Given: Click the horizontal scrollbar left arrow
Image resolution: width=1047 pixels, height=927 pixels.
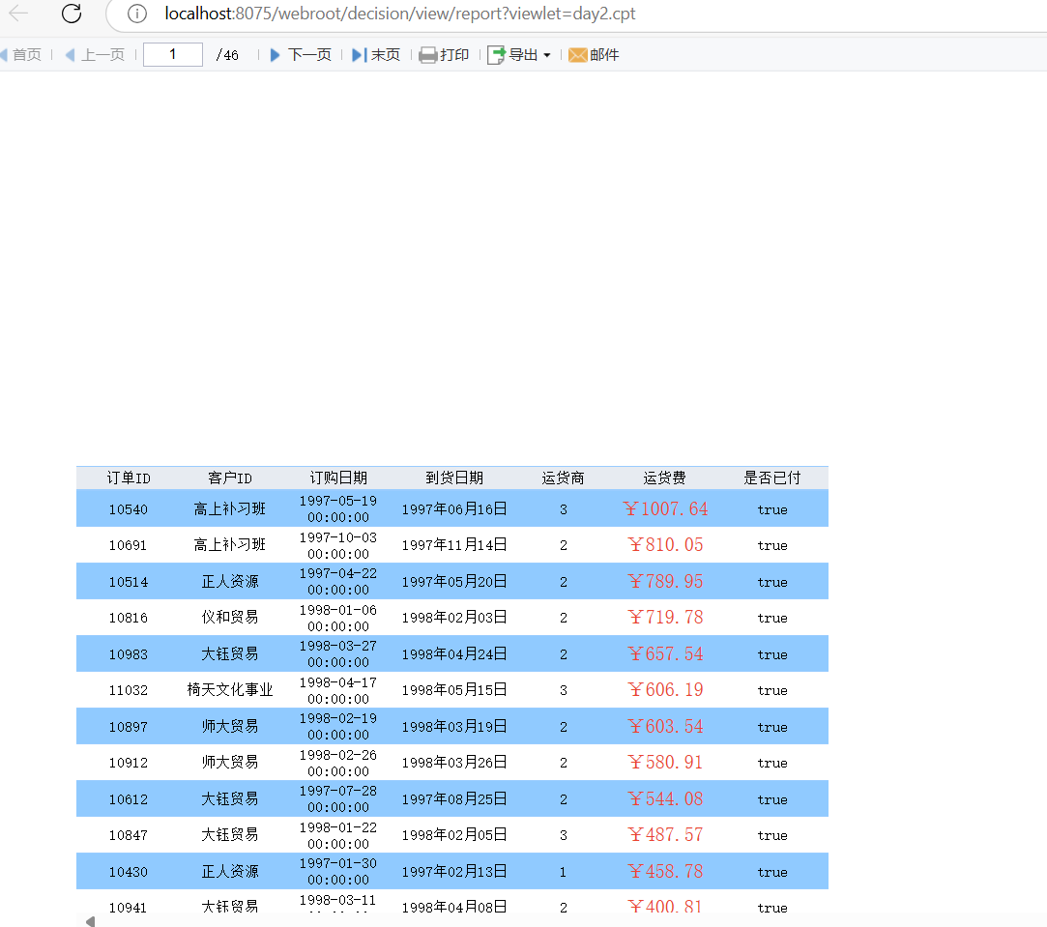Looking at the screenshot, I should (90, 921).
